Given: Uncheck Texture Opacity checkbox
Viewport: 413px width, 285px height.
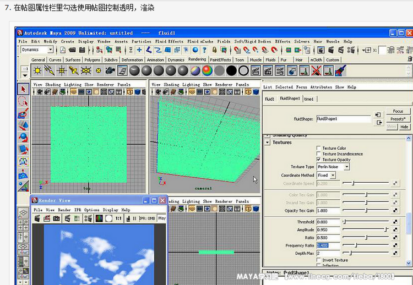Looking at the screenshot, I should point(319,160).
